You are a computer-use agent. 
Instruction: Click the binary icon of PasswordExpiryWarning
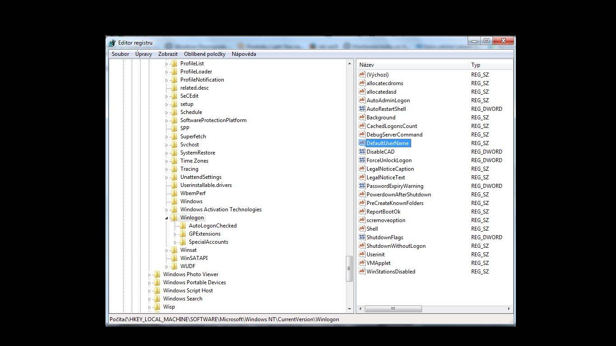tap(362, 186)
